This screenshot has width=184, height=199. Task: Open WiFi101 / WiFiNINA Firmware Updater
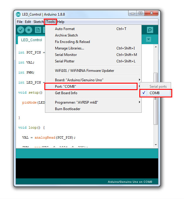[93, 71]
